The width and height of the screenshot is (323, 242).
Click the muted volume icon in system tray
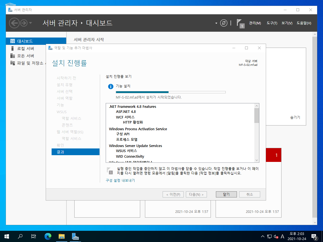[276, 236]
